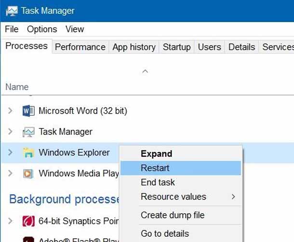Expand the 64-bit Synaptics process row
This screenshot has width=294, height=242.
pos(10,221)
